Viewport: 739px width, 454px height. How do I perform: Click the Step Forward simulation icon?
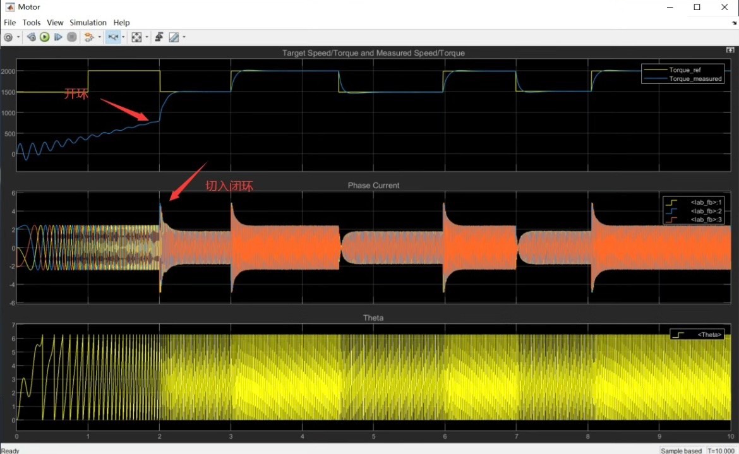point(58,37)
